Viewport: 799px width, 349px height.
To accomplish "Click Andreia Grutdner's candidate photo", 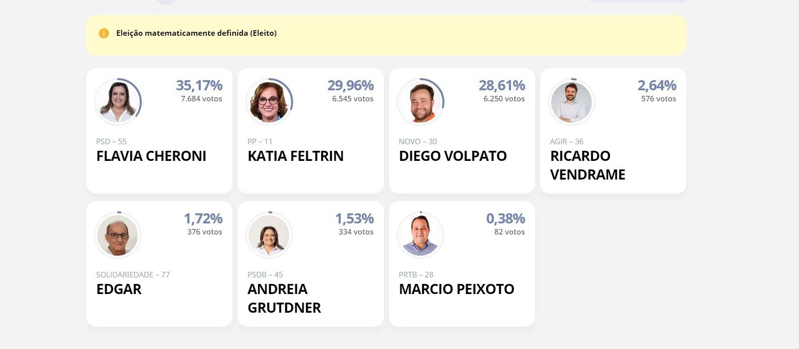I will tap(269, 236).
